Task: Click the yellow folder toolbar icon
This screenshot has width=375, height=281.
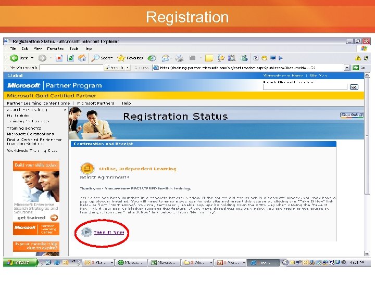Action: click(x=209, y=58)
